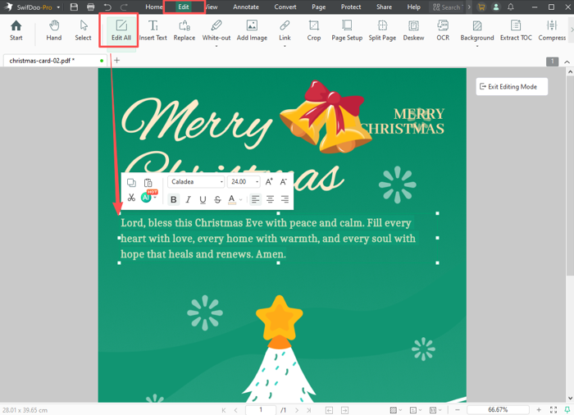
Task: Collapse the ribbon with the chevron
Action: 567,62
